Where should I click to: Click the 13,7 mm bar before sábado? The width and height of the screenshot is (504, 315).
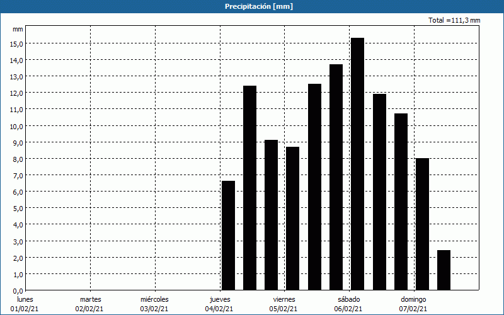tap(336, 177)
